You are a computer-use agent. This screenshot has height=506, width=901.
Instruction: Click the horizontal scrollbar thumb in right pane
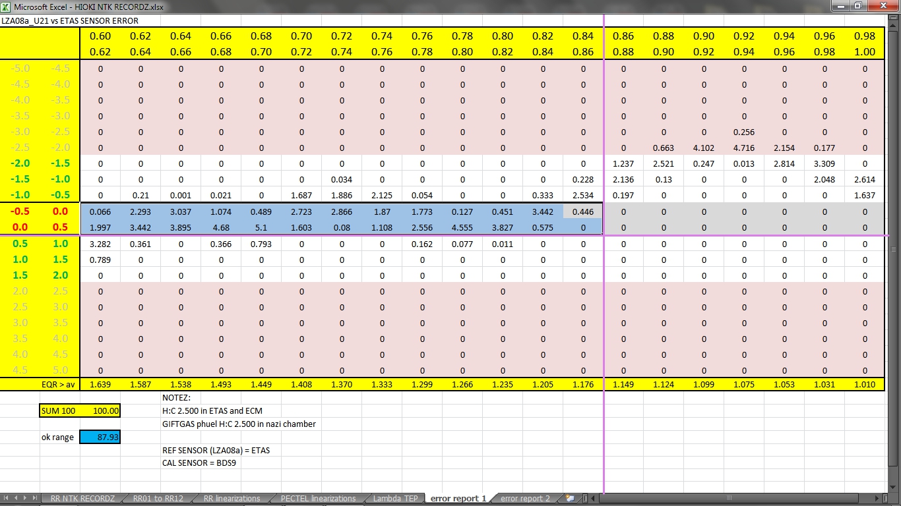click(729, 499)
